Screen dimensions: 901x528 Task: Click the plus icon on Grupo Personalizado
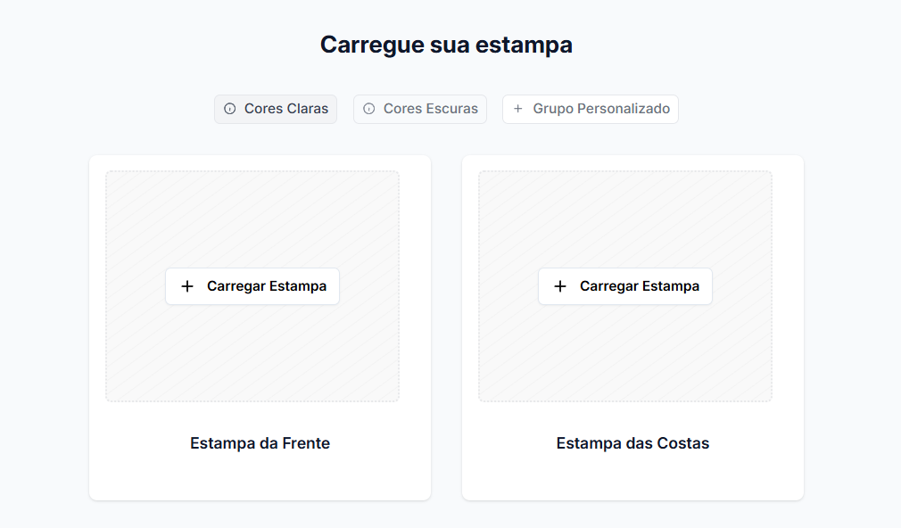tap(518, 109)
